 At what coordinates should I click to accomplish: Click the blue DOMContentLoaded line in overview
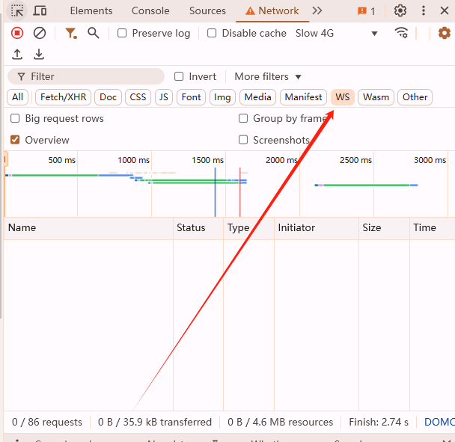216,192
